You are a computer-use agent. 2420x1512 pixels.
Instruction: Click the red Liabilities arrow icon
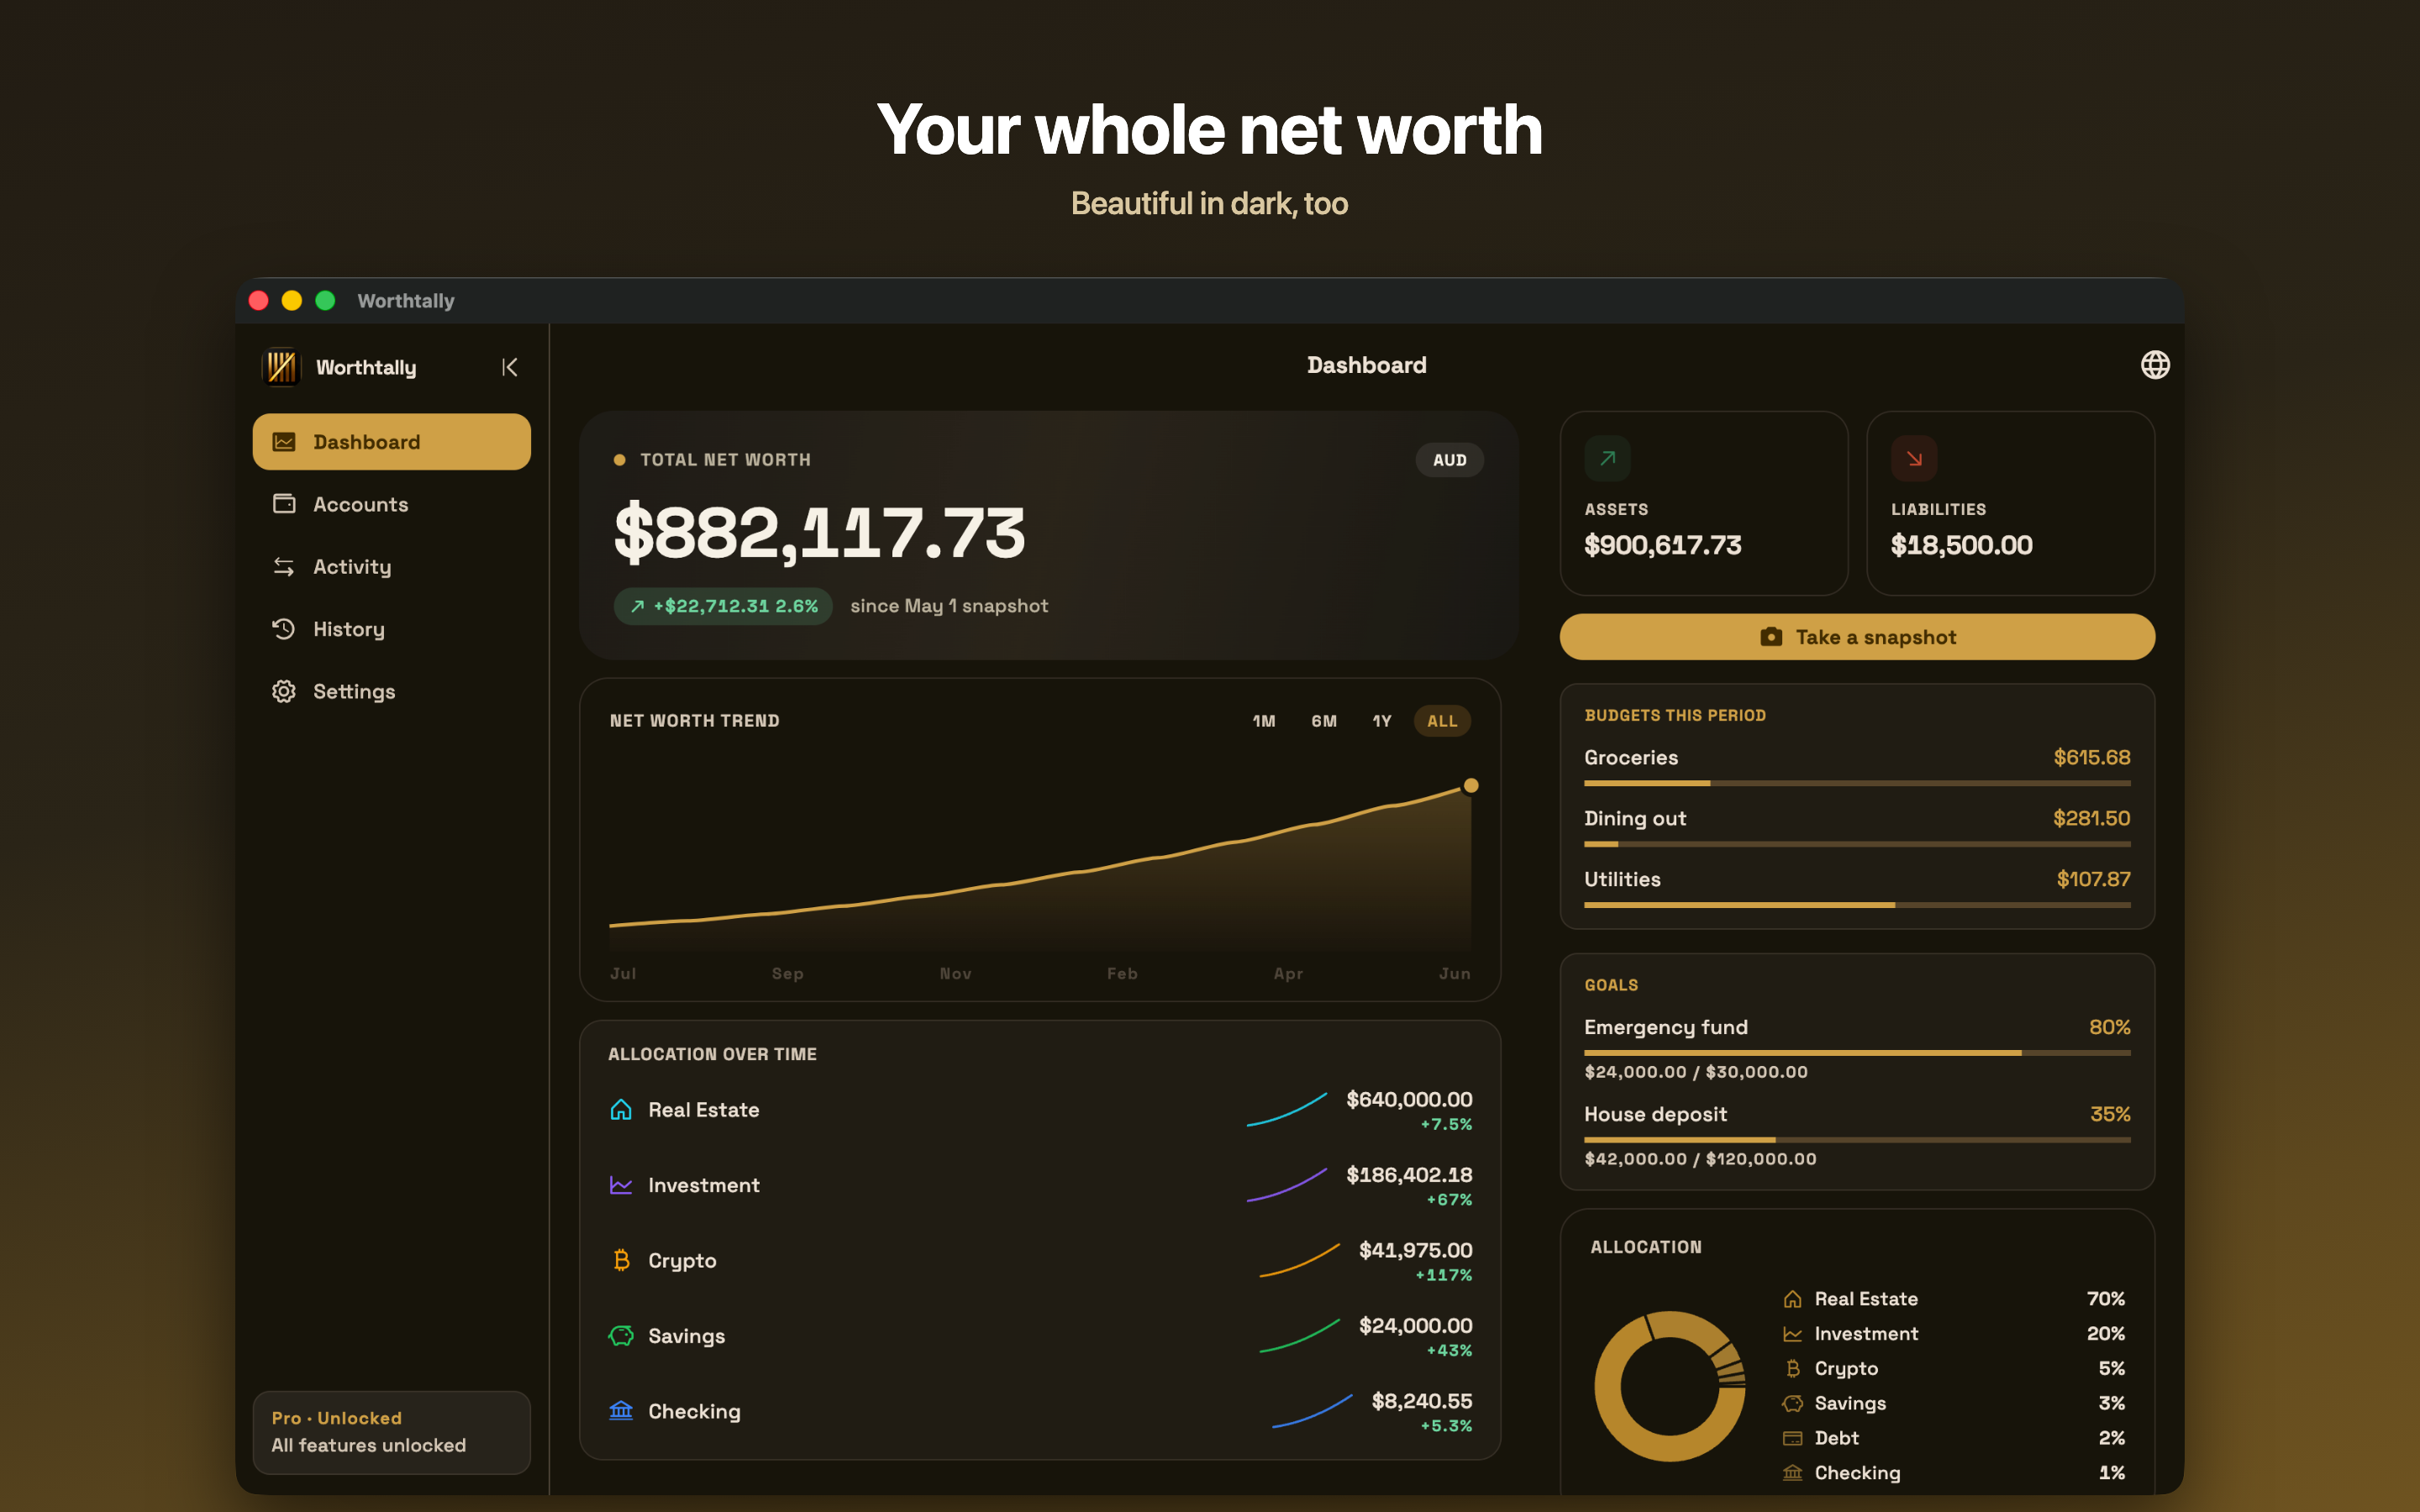(1914, 459)
